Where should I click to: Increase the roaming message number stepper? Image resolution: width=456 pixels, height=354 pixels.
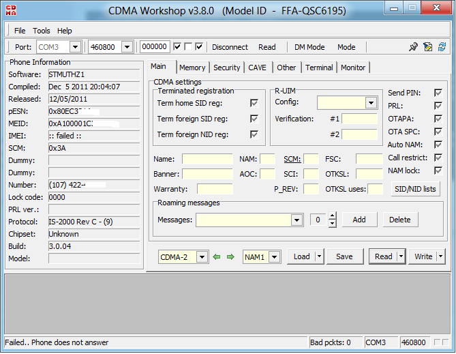pos(333,216)
